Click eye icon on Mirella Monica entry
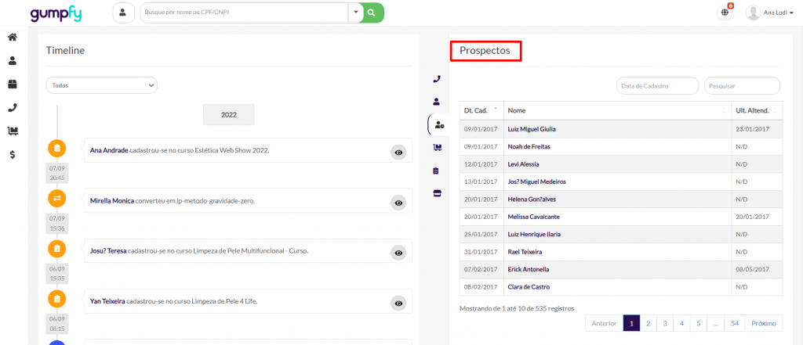This screenshot has height=345, width=803. (398, 203)
